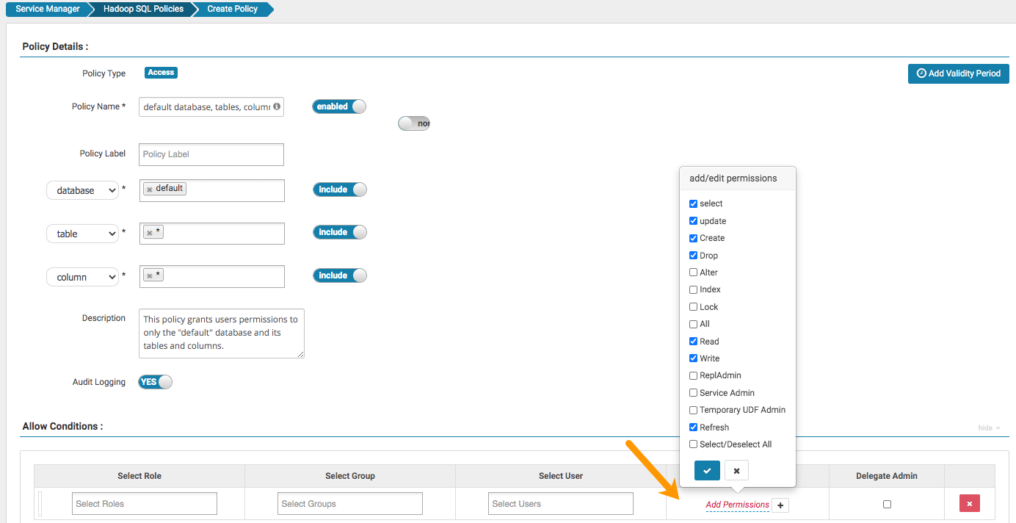Remove the asterisk tag from column field
Image resolution: width=1016 pixels, height=523 pixels.
tap(150, 276)
